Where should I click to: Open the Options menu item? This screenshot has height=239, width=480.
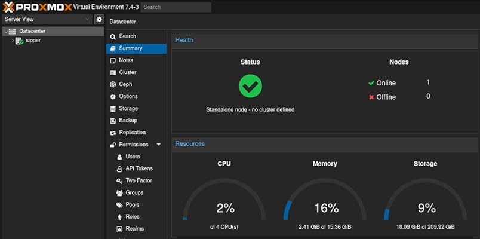click(128, 96)
